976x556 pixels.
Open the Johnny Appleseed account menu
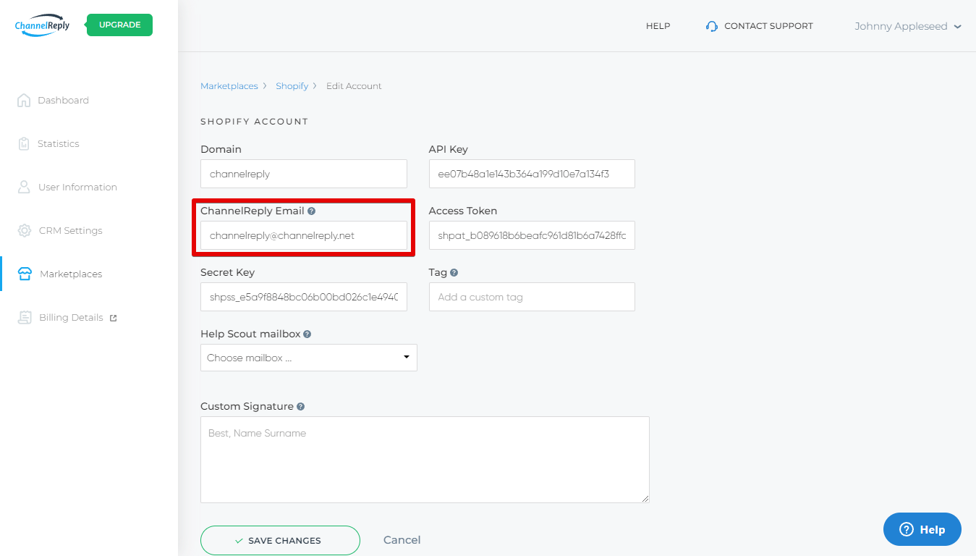[x=908, y=26]
